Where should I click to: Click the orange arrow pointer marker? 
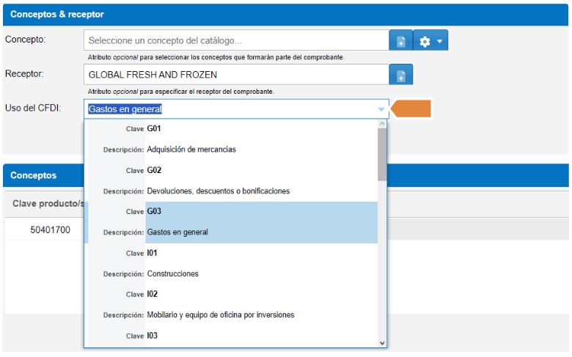click(x=412, y=109)
